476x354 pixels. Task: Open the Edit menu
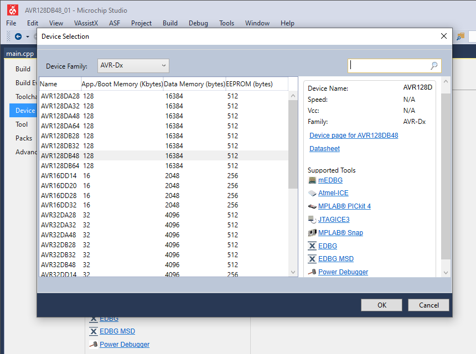pyautogui.click(x=33, y=23)
